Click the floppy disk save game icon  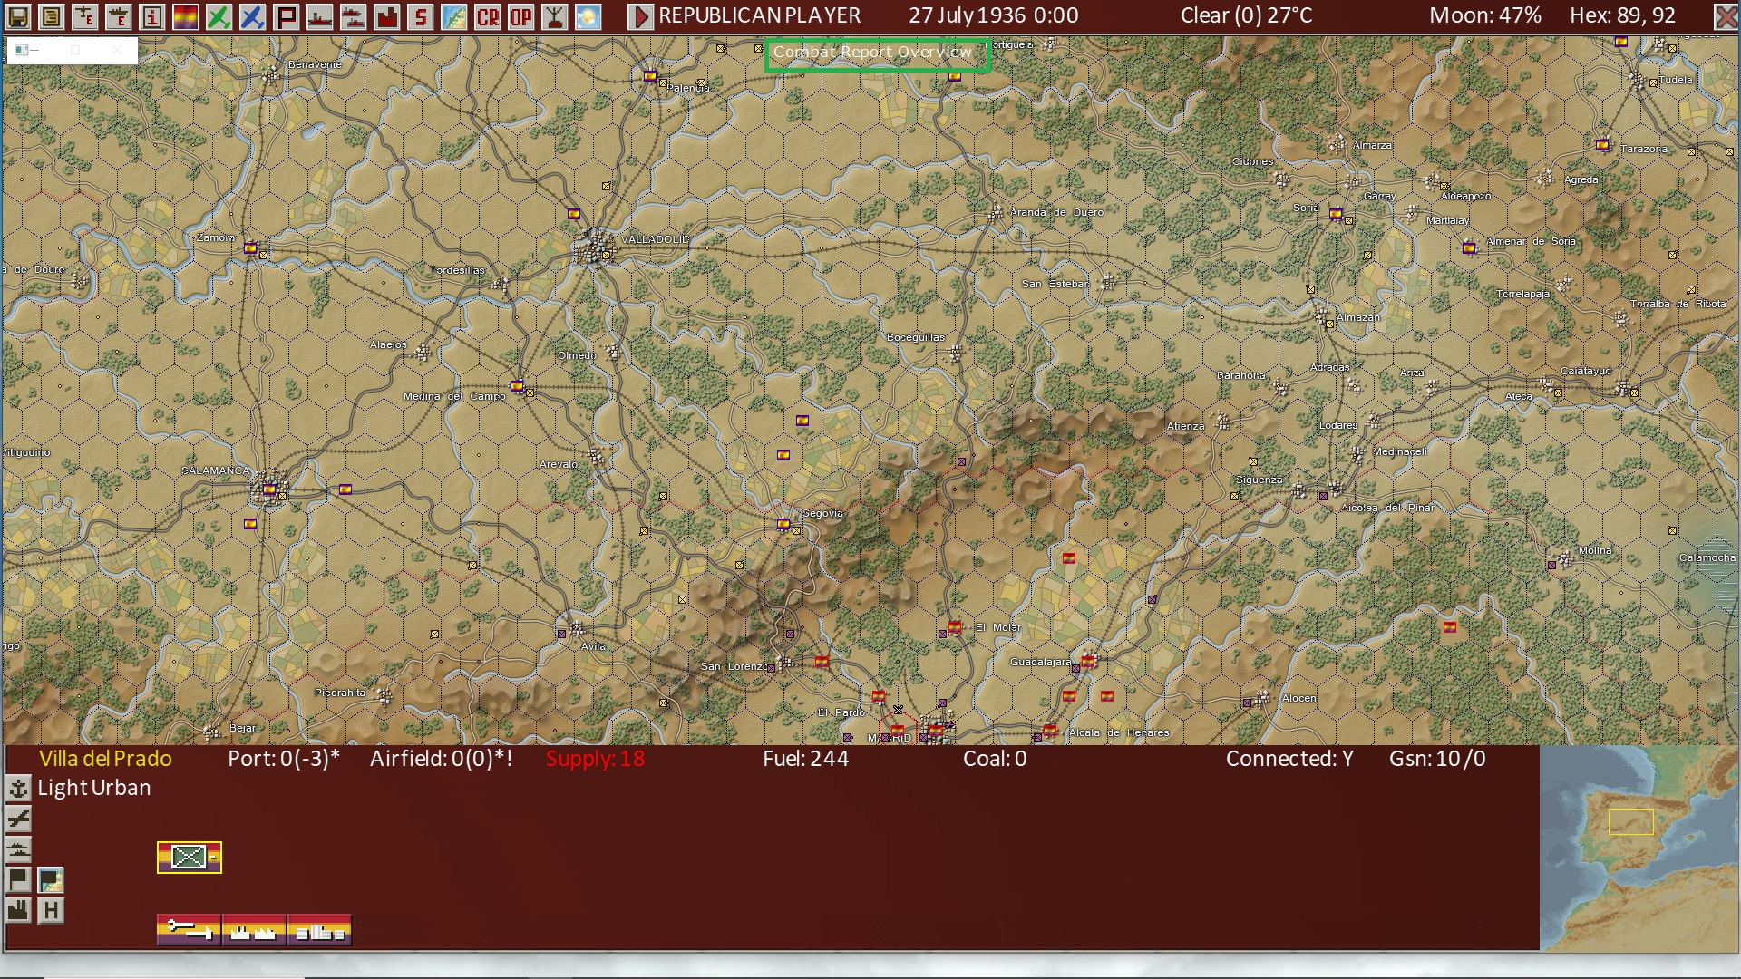18,16
